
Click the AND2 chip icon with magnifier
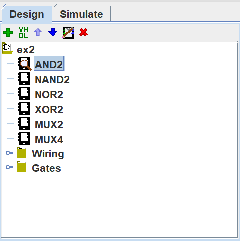click(x=24, y=64)
